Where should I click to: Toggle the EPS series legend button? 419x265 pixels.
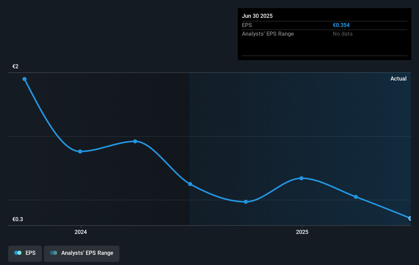pos(25,253)
